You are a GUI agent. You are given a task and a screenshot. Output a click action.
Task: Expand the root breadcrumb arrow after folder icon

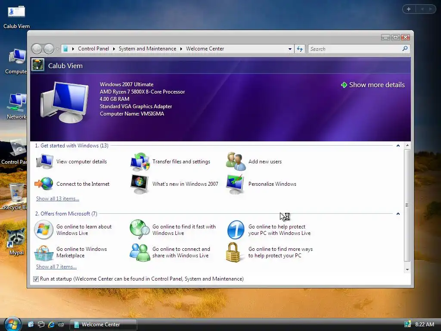point(73,49)
